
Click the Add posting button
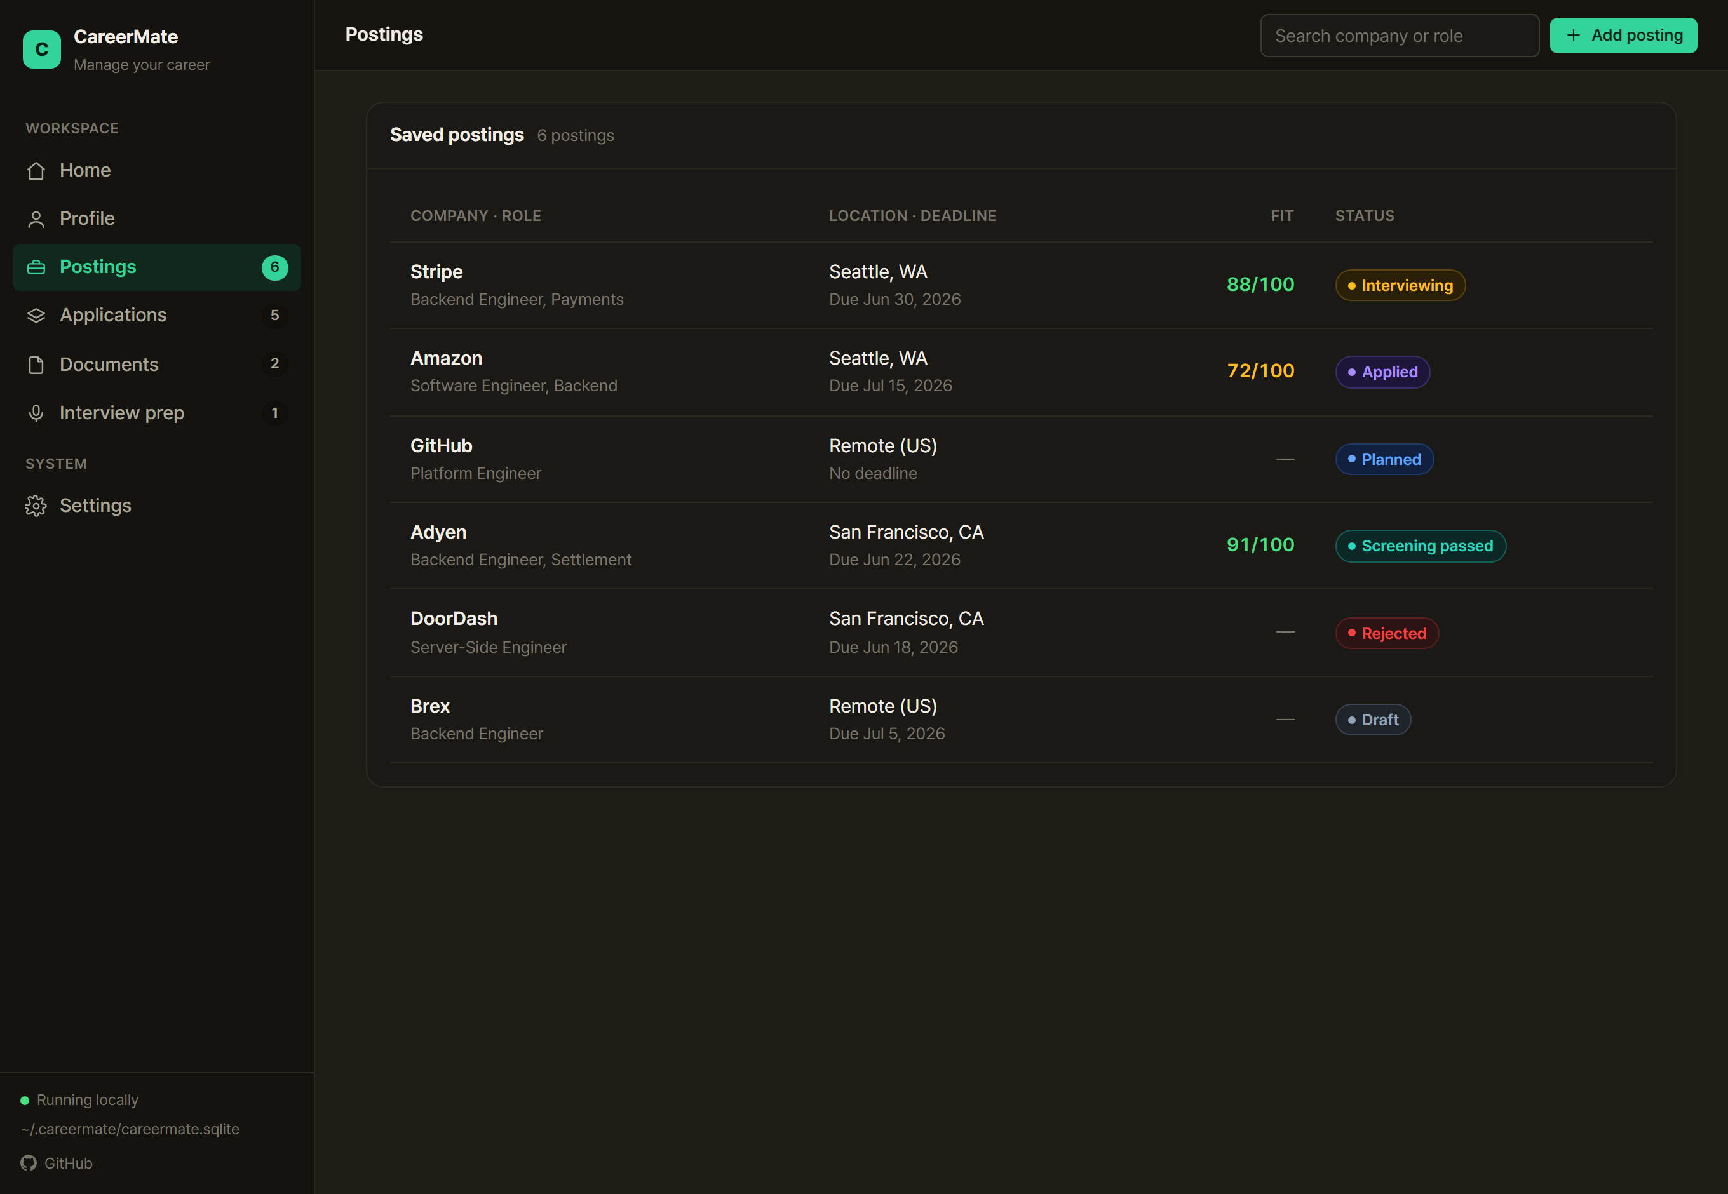[x=1623, y=35]
